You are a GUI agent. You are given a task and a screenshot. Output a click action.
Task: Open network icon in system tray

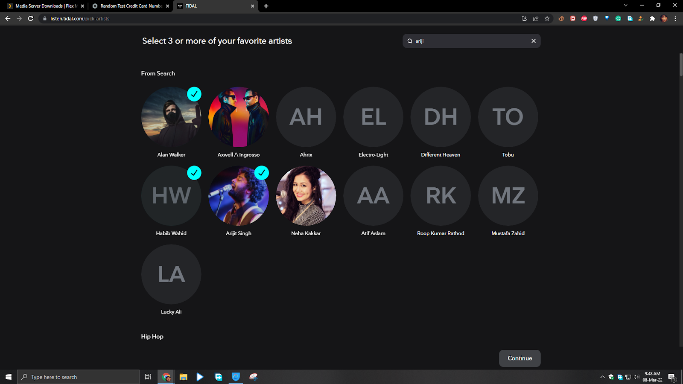(x=628, y=377)
